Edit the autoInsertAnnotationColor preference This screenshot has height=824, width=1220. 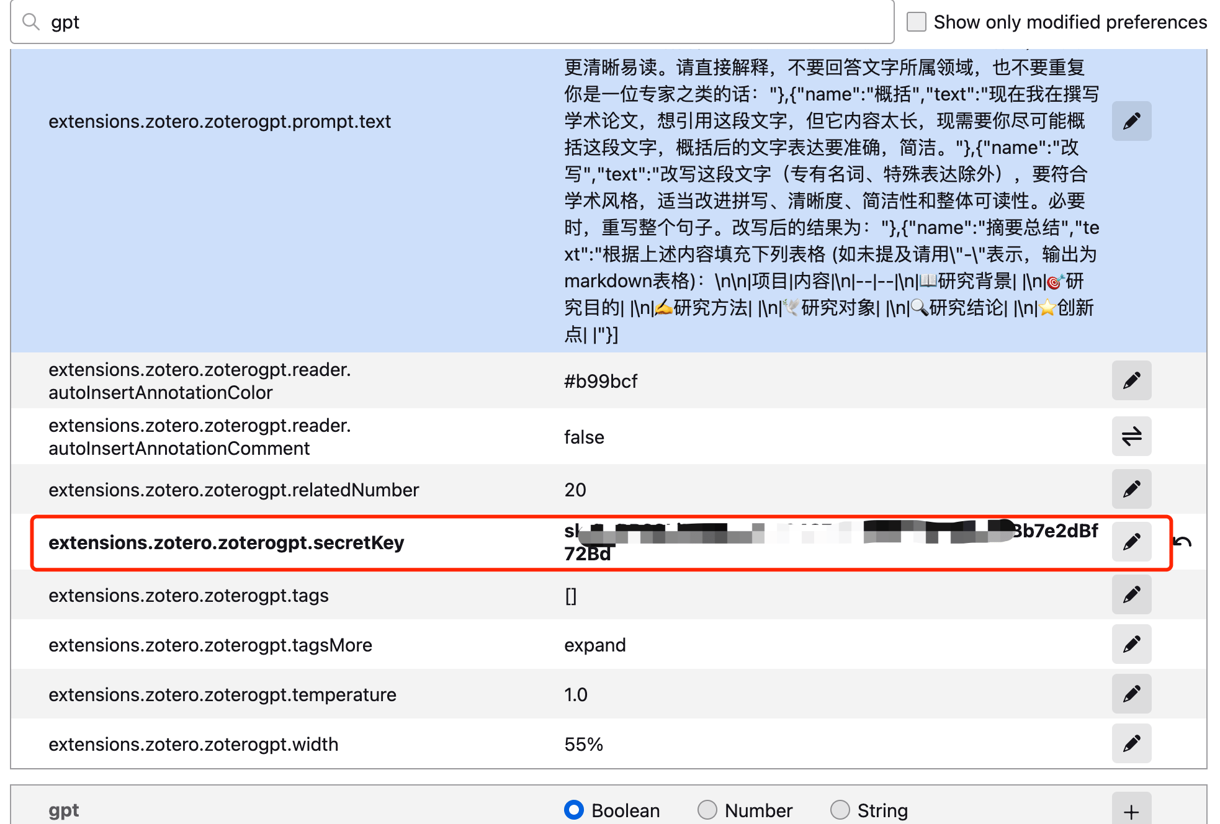1131,380
